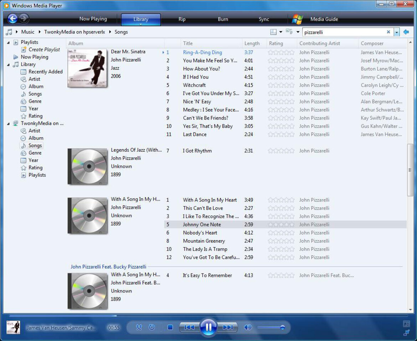
Task: Switch to compact mode
Action: (406, 332)
